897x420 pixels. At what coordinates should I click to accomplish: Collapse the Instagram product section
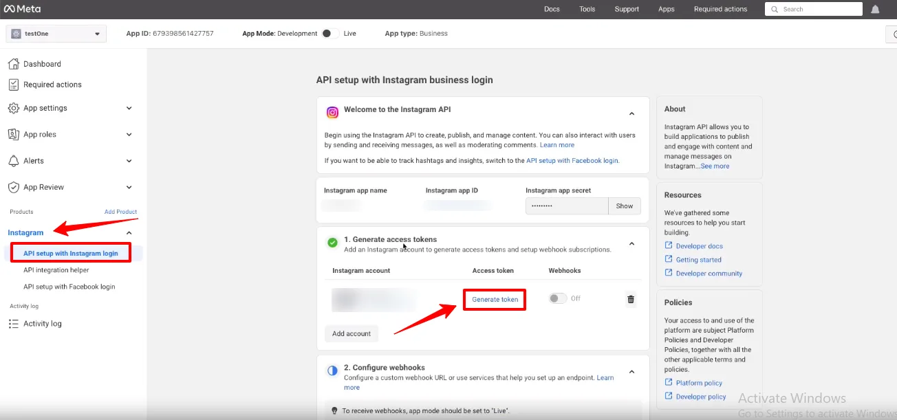pyautogui.click(x=129, y=233)
